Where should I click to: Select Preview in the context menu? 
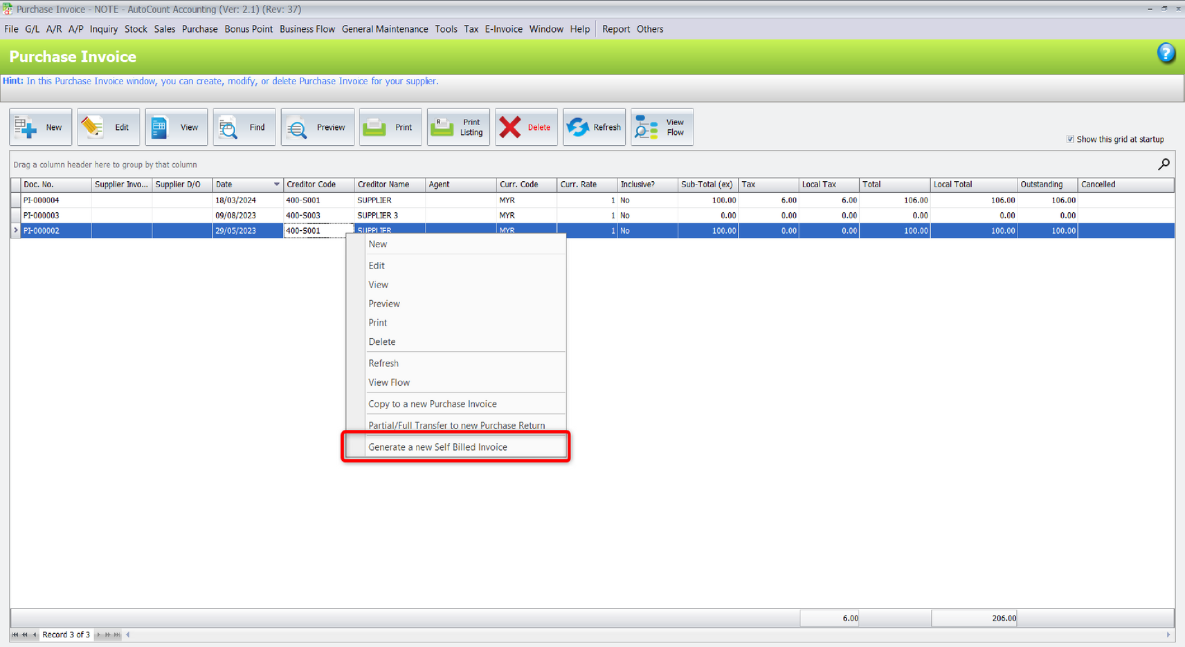455,303
